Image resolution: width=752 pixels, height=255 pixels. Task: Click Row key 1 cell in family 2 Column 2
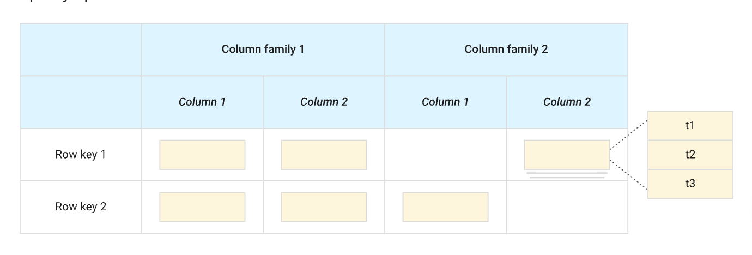(x=567, y=155)
